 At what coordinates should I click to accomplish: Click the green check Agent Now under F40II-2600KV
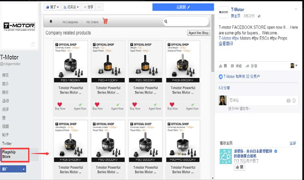coord(192,105)
